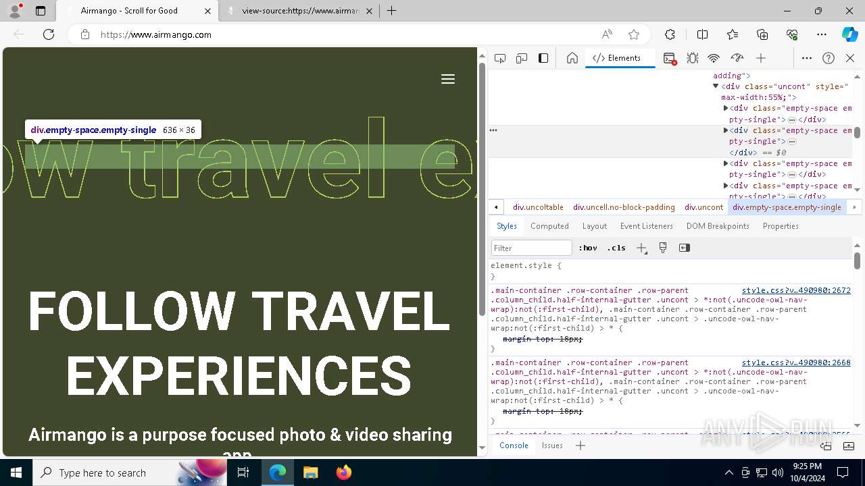865x486 pixels.
Task: Open the Network wifi icon tool
Action: pos(714,58)
